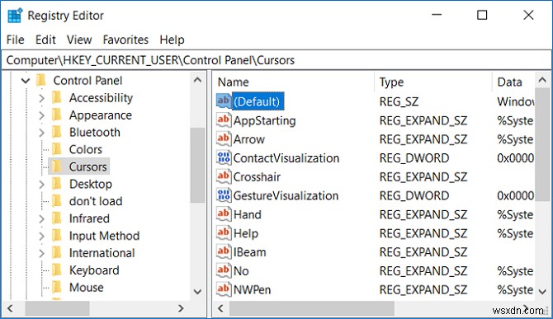The width and height of the screenshot is (553, 319).
Task: Select the Colors key label in tree
Action: (x=86, y=149)
